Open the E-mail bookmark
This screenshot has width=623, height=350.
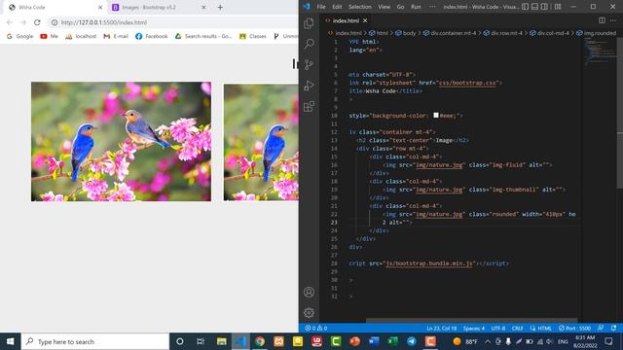(x=116, y=36)
